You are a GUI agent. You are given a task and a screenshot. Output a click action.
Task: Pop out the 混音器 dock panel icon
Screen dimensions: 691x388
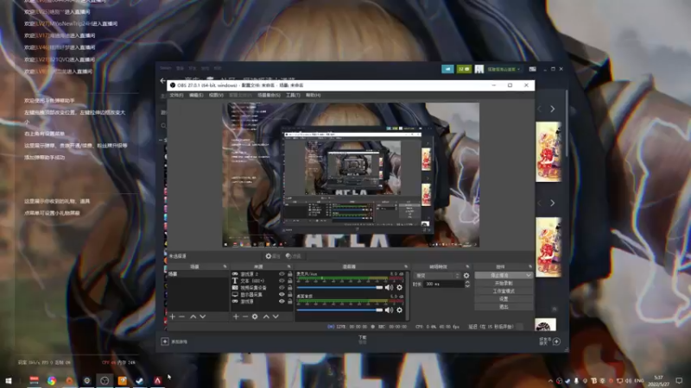(x=406, y=266)
